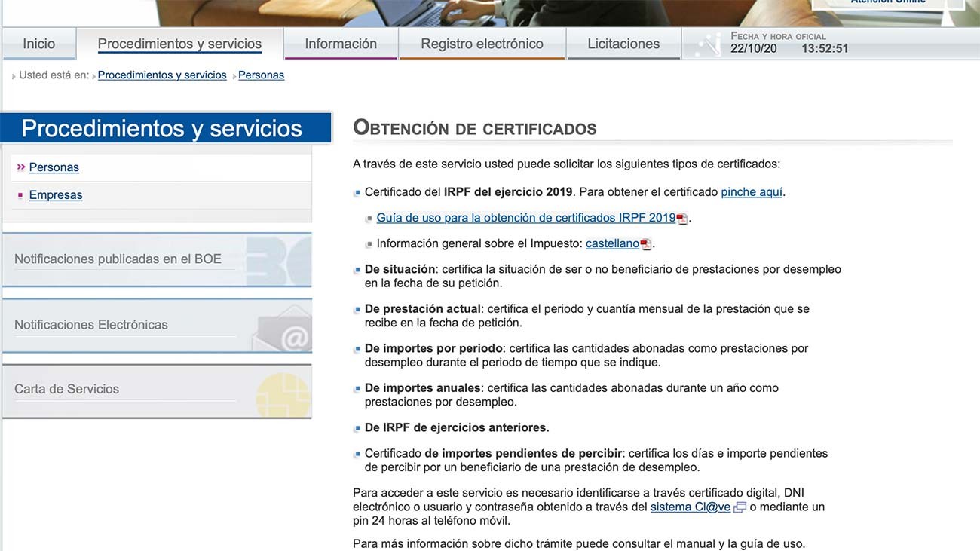This screenshot has width=980, height=551.
Task: Open the Inicio tab
Action: [38, 44]
